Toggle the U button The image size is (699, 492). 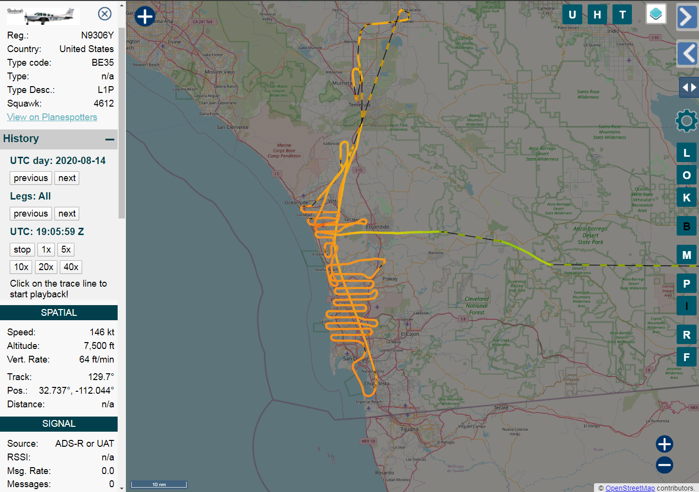tap(572, 15)
